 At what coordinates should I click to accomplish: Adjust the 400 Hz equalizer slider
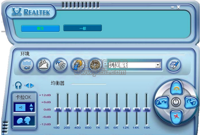tap(78, 110)
